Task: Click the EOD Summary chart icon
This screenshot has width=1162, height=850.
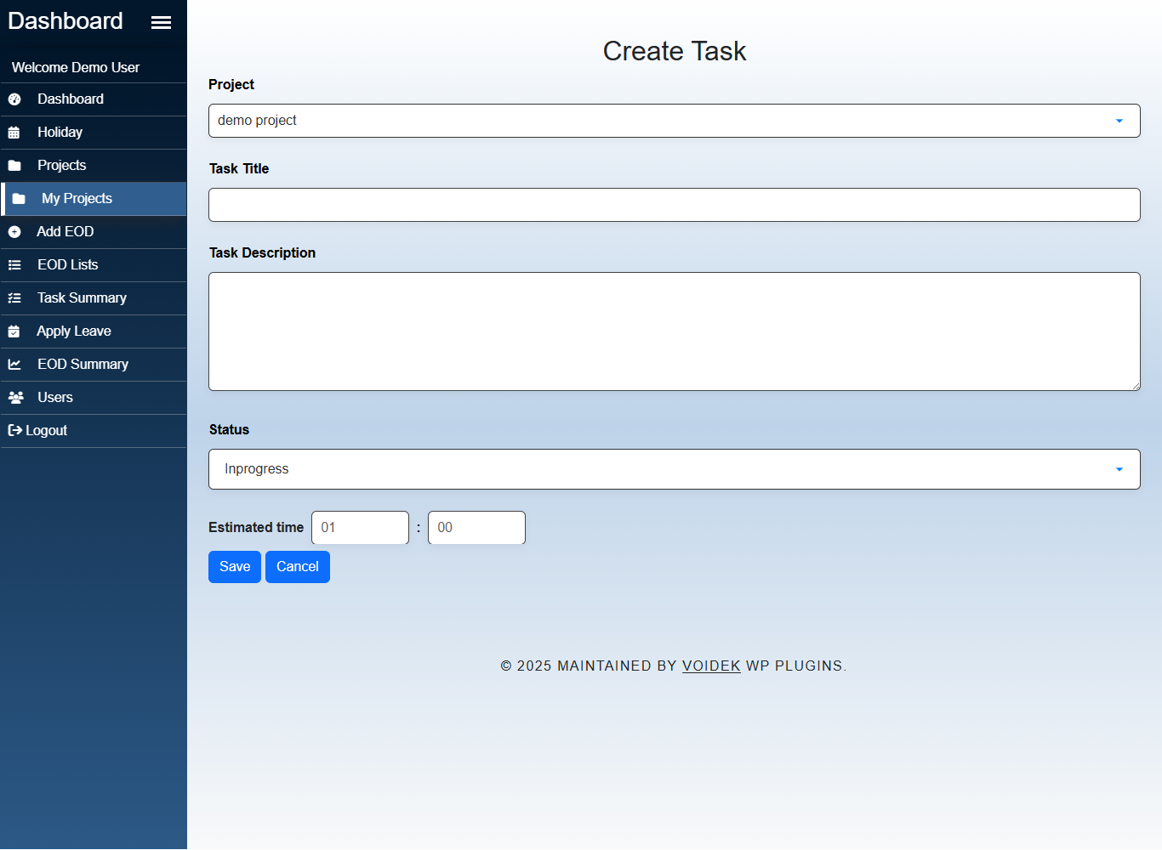Action: 14,365
